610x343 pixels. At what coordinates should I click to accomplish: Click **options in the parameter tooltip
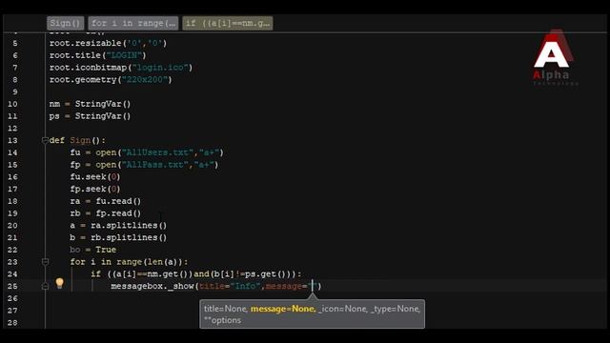pos(222,320)
